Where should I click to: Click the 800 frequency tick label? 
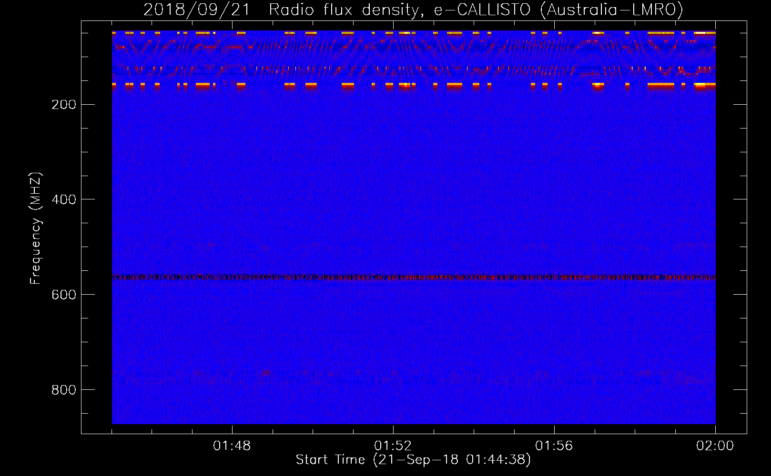(64, 390)
